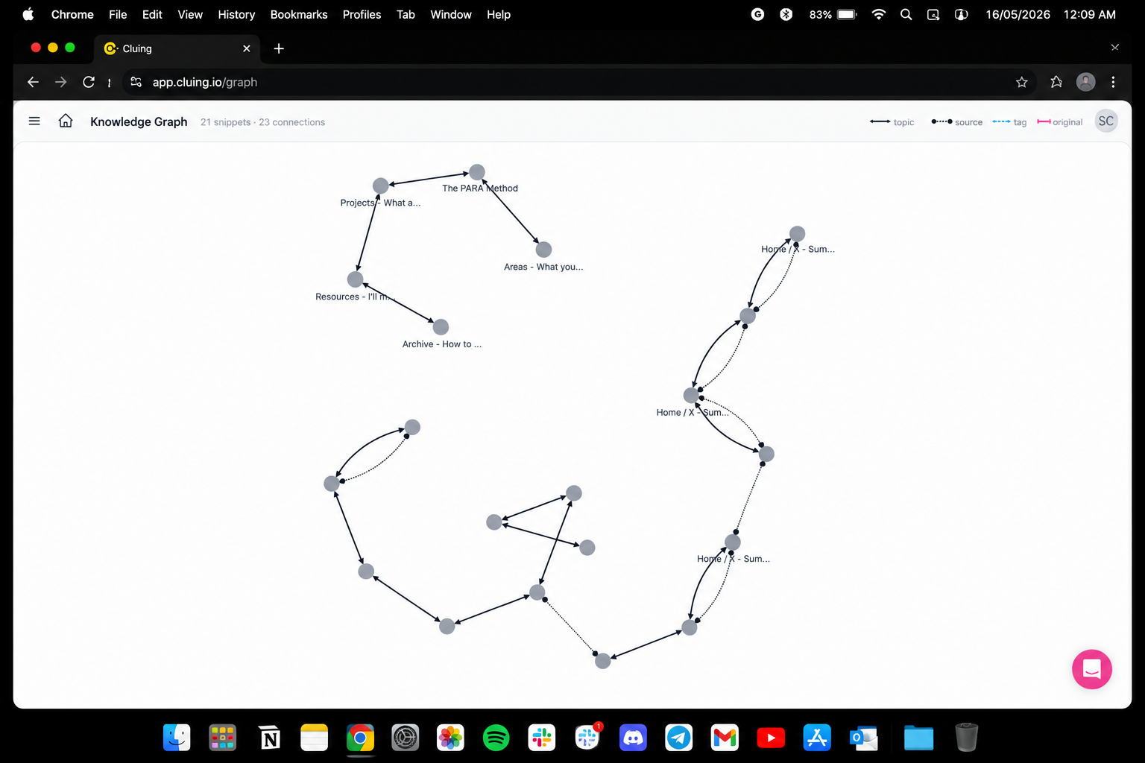Screen dimensions: 1145x763
Task: Open Discord from the Dock
Action: [633, 738]
